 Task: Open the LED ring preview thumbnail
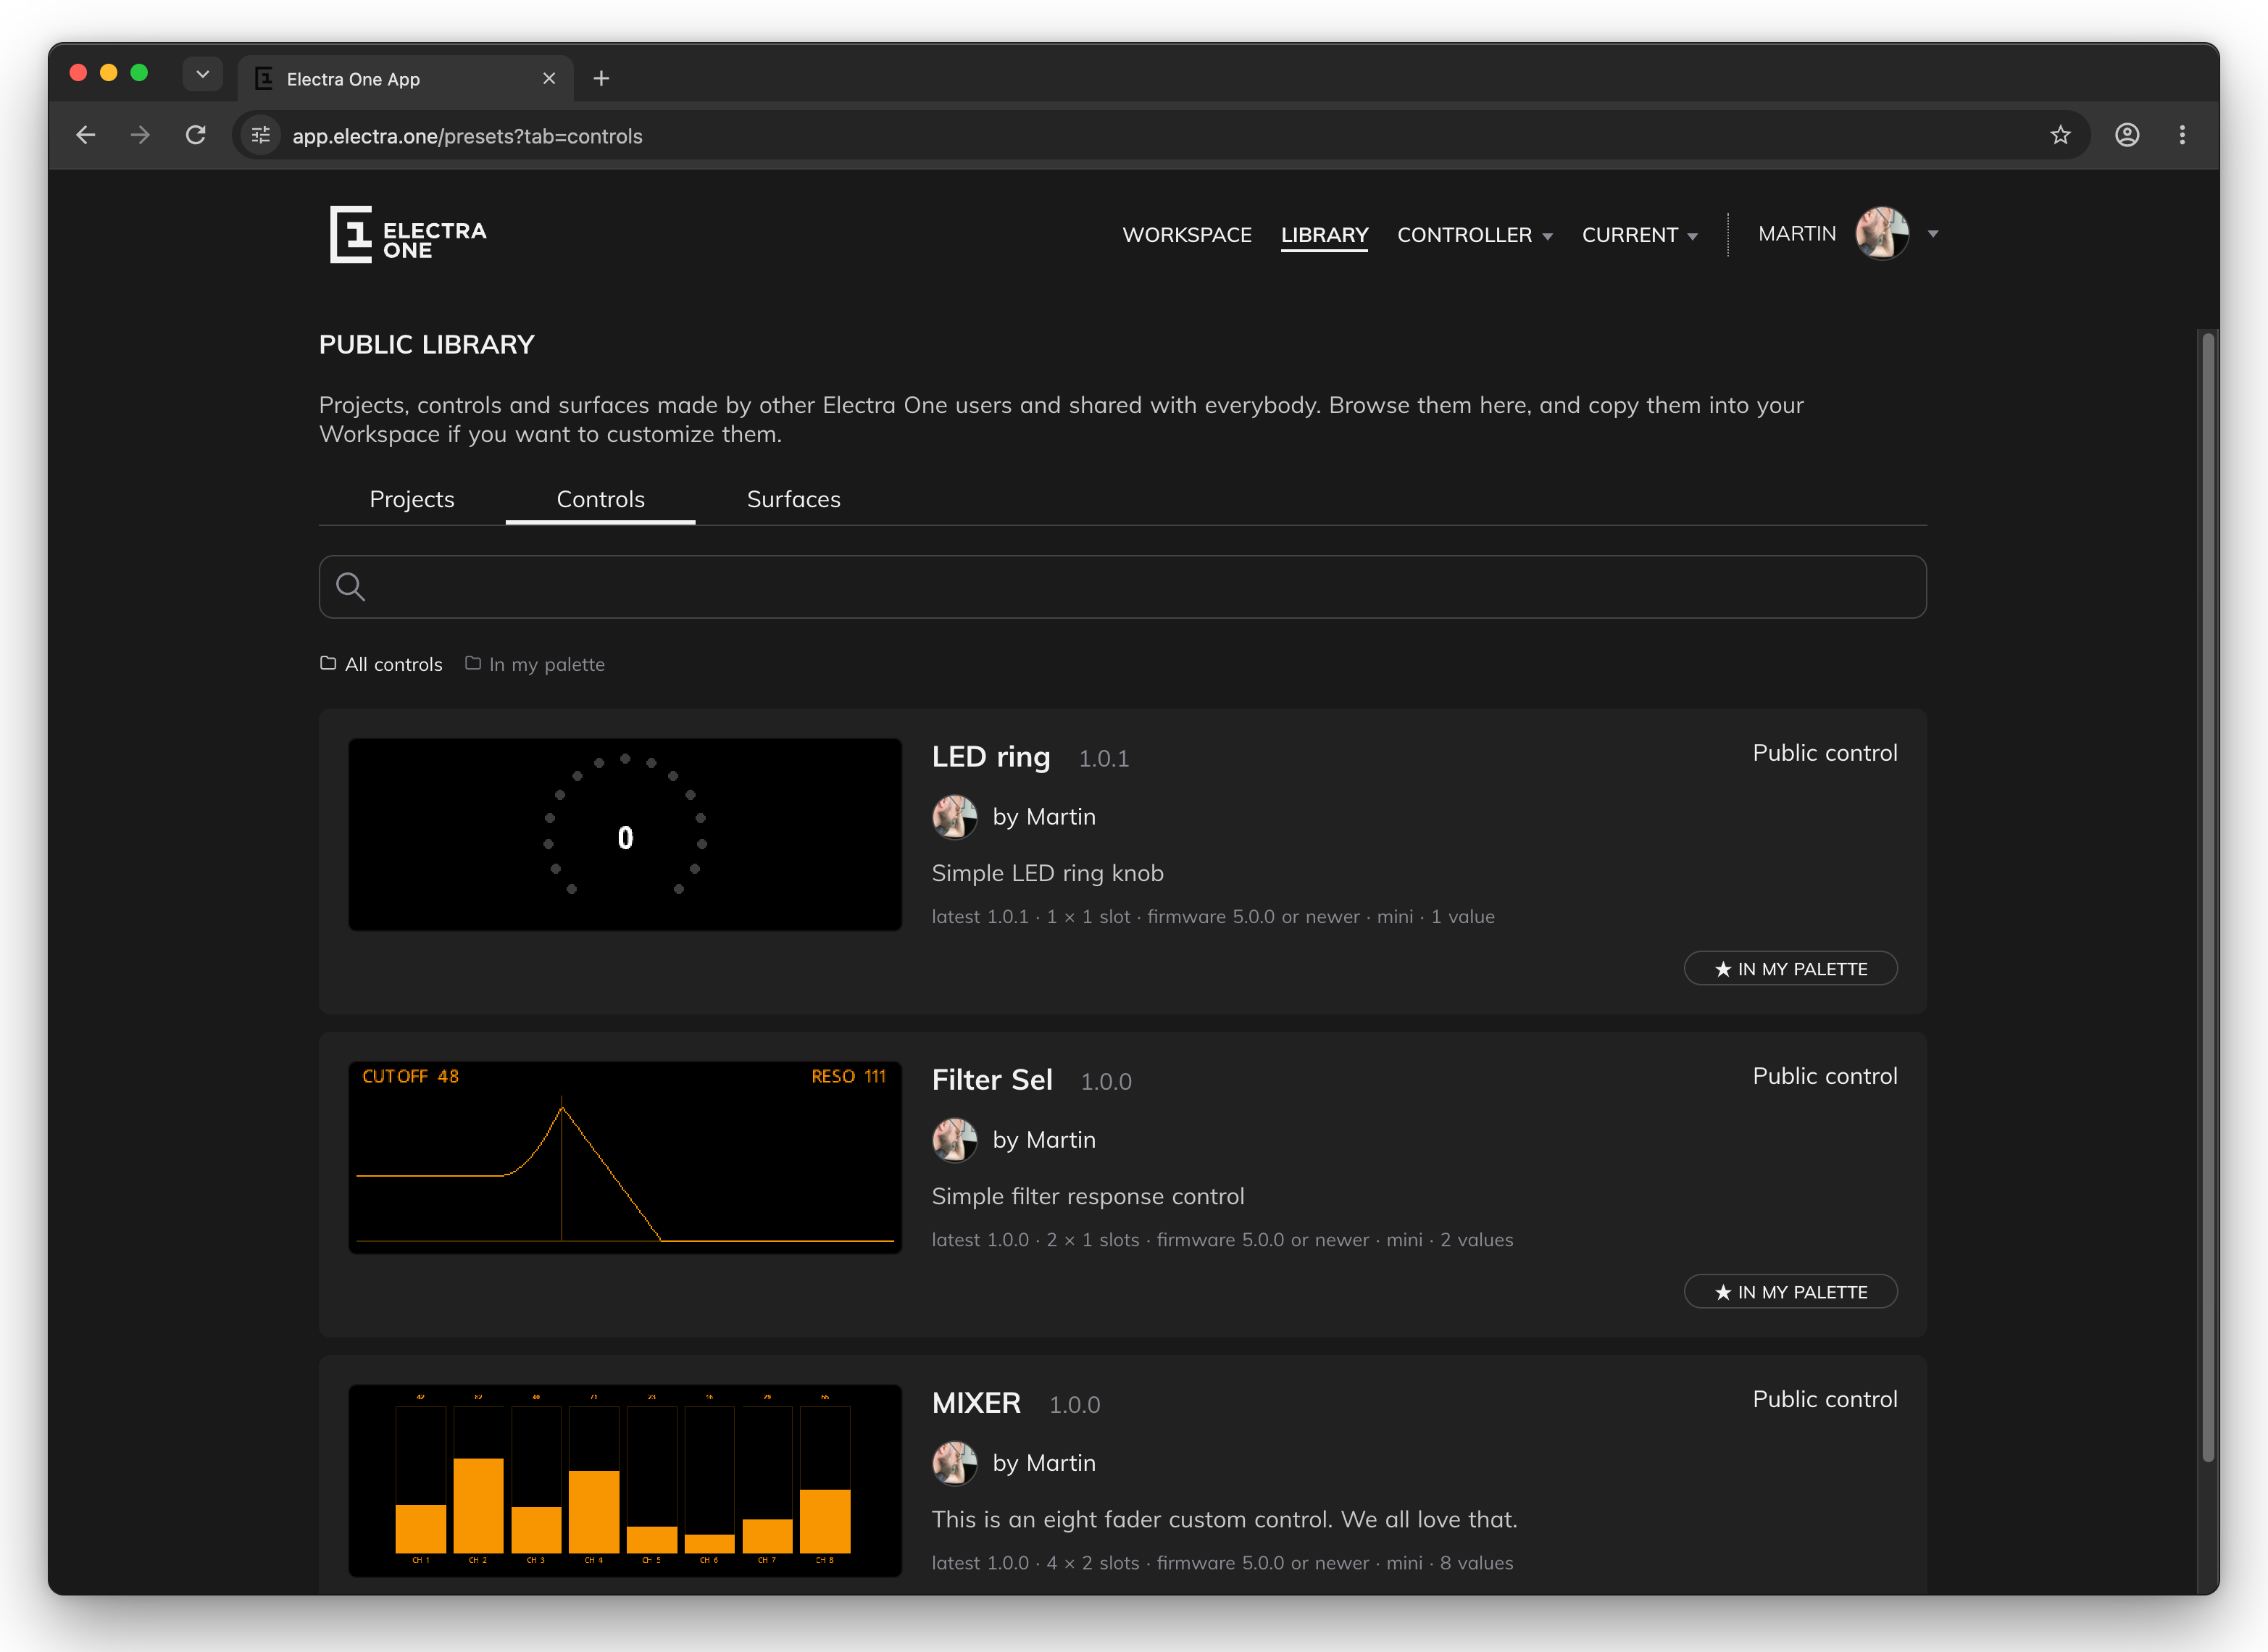[625, 834]
